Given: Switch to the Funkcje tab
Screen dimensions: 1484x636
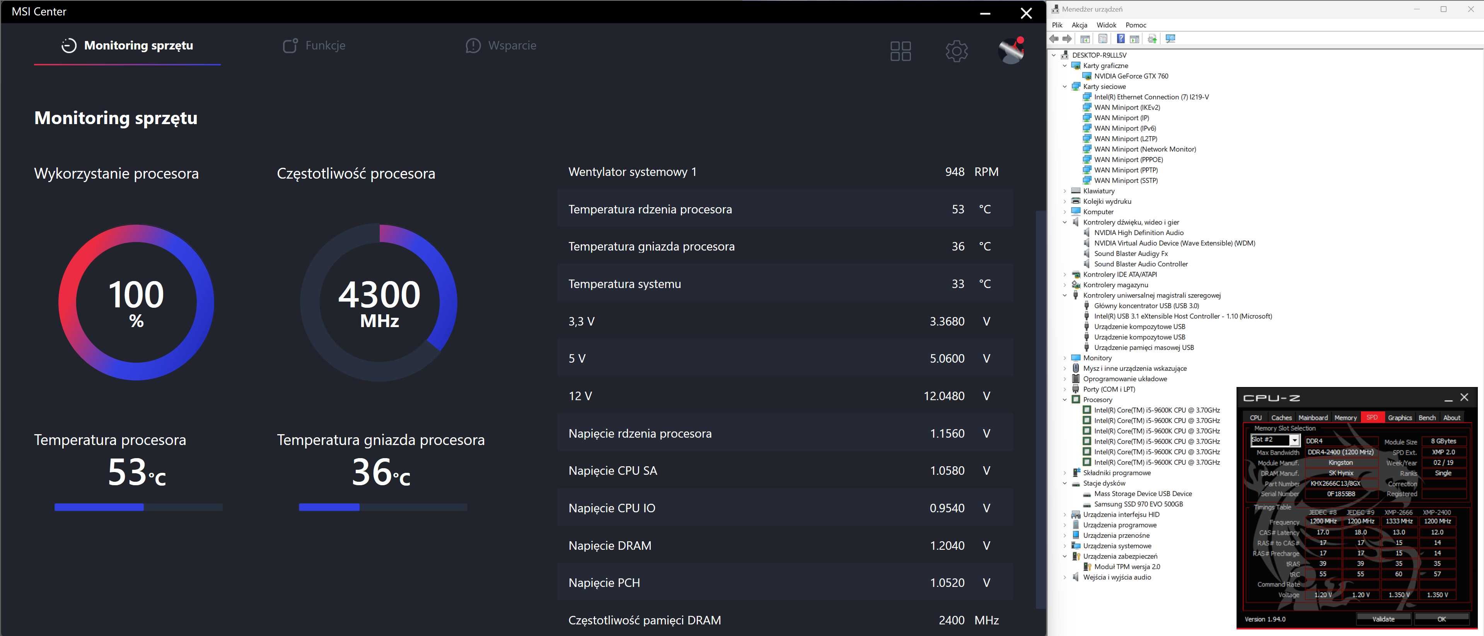Looking at the screenshot, I should click(314, 46).
